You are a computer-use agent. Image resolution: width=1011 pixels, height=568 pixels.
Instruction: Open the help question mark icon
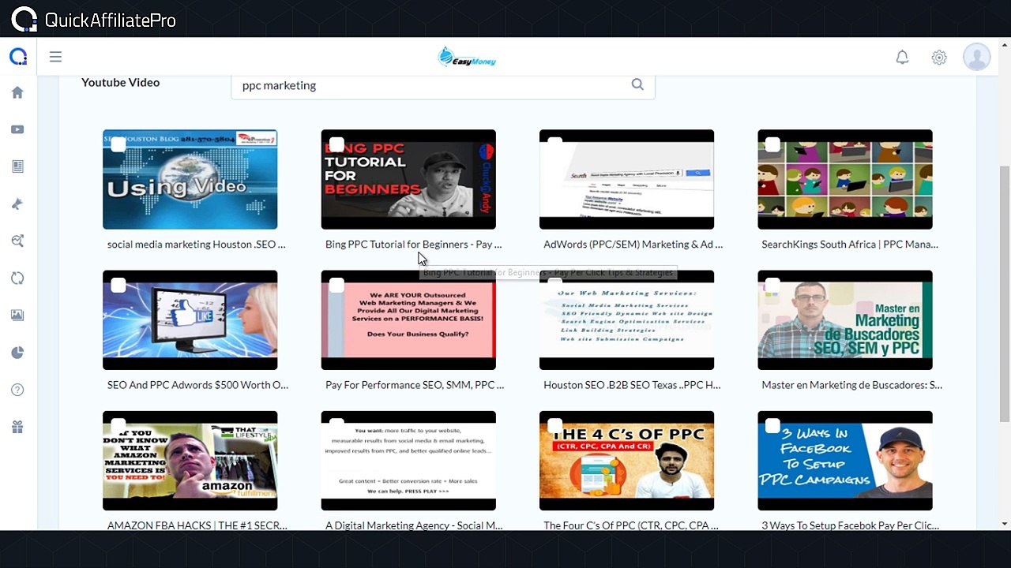point(17,390)
